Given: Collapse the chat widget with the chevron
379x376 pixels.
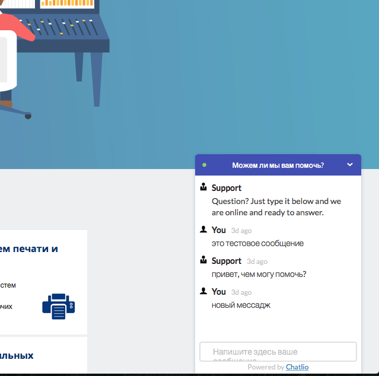Looking at the screenshot, I should point(350,165).
